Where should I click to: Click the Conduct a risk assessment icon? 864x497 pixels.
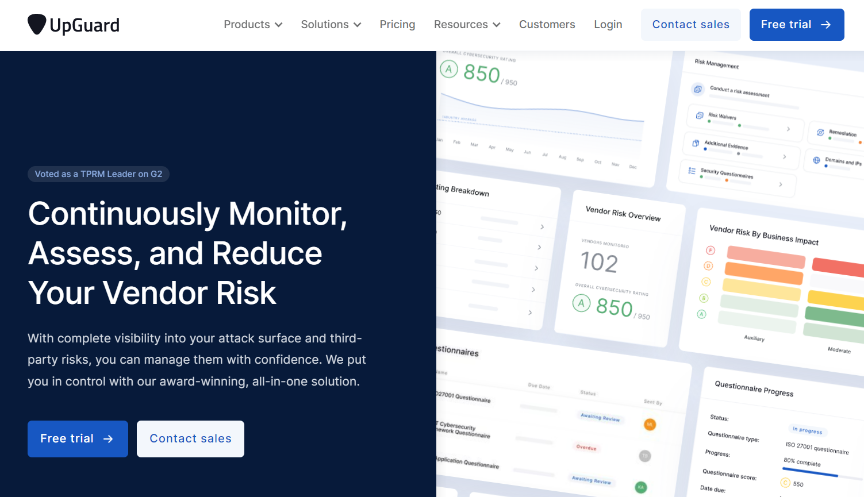698,89
